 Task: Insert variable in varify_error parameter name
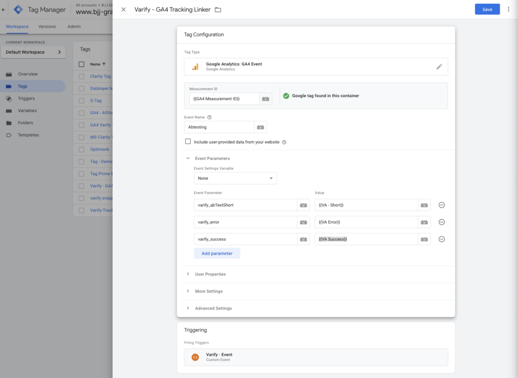(x=304, y=222)
